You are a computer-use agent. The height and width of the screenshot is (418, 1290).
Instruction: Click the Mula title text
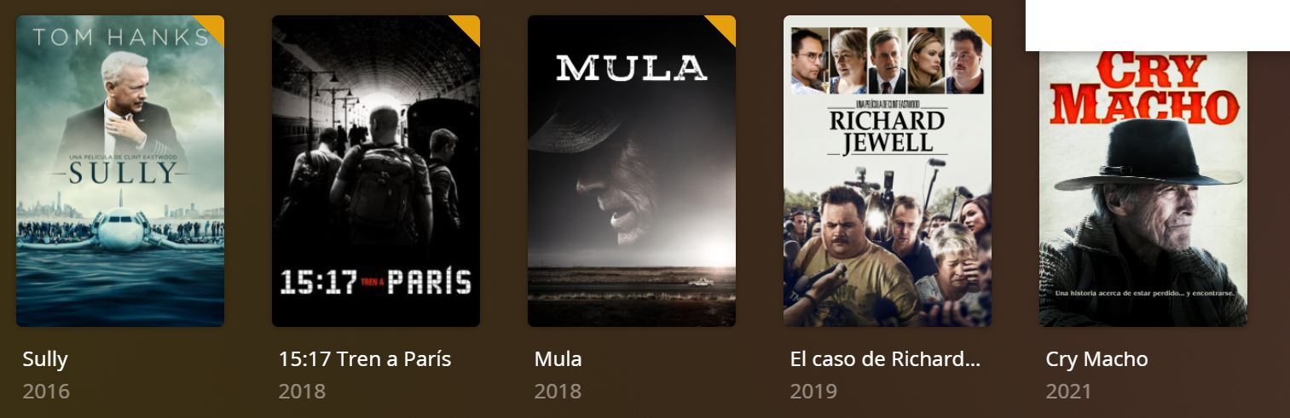click(558, 359)
